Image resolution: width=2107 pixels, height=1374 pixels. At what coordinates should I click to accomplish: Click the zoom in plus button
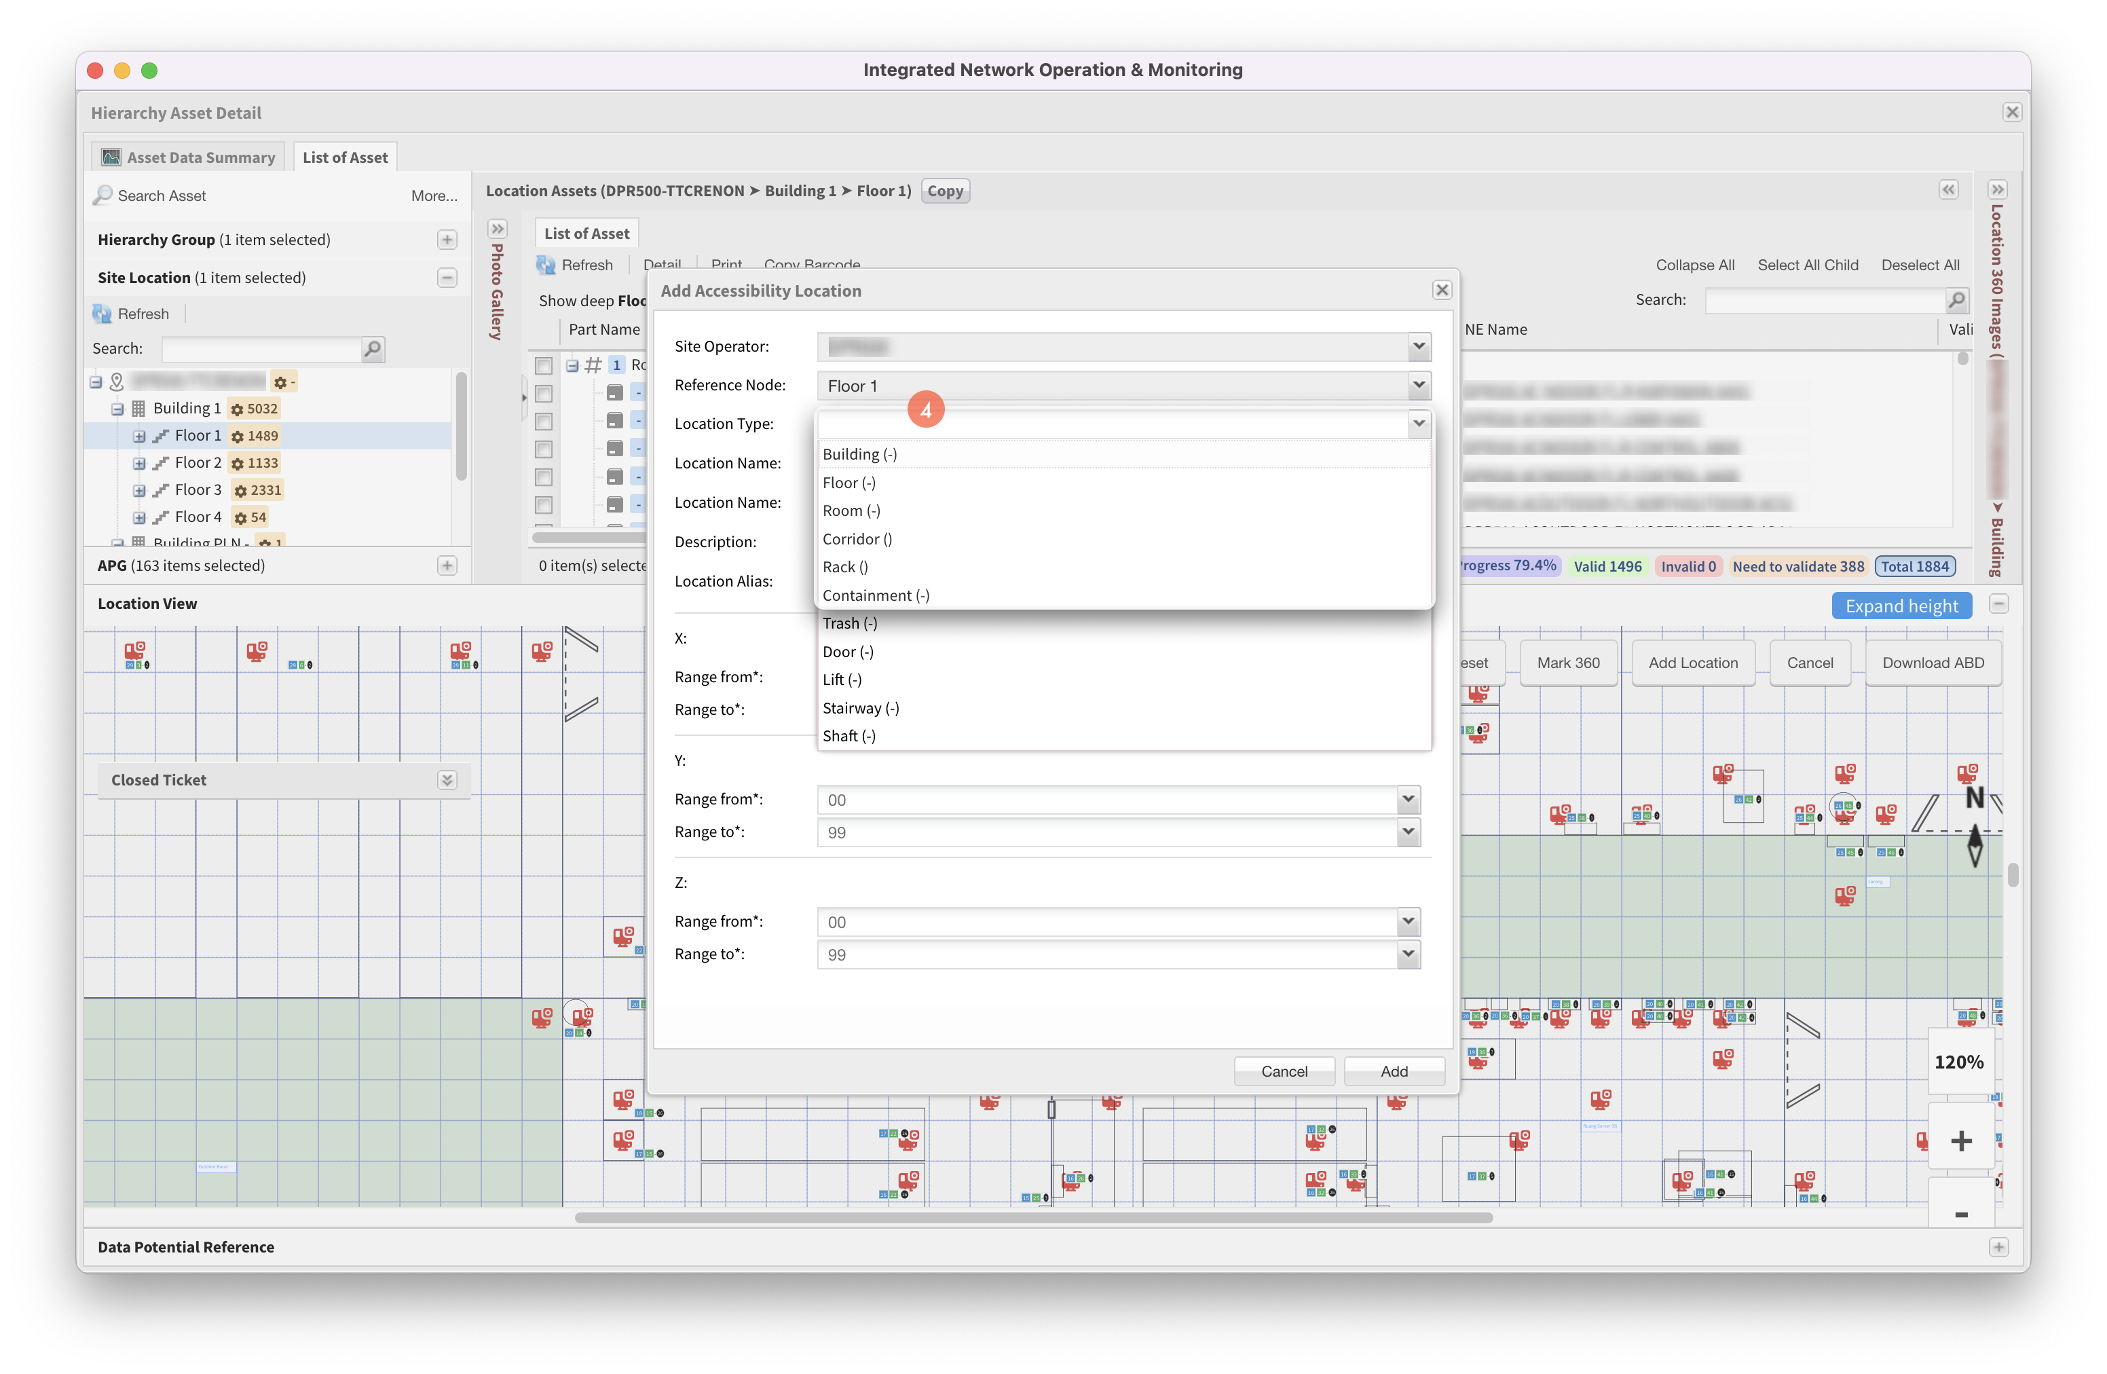pyautogui.click(x=1961, y=1141)
